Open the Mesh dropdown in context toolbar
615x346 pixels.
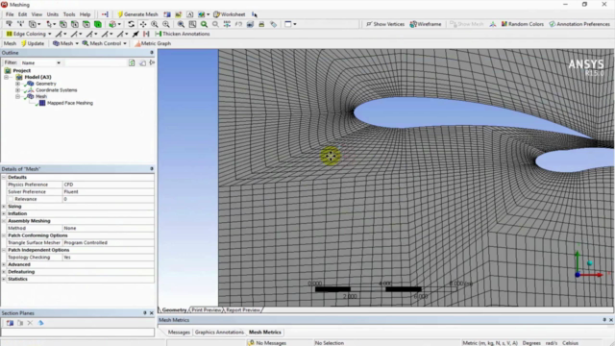point(65,43)
